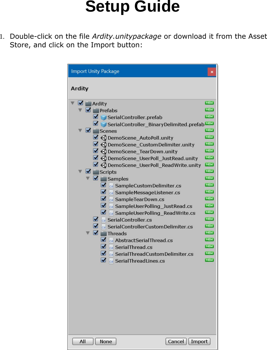267x350 pixels.
Task: Click the NEW badge on the Ardity row
Action: [x=209, y=103]
